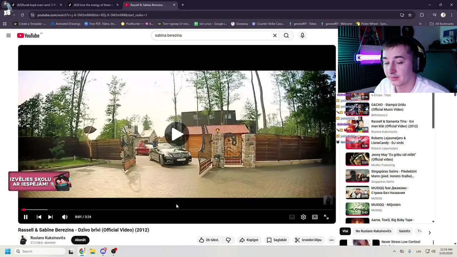Image resolution: width=457 pixels, height=257 pixels.
Task: Open the player settings gear
Action: tap(303, 217)
